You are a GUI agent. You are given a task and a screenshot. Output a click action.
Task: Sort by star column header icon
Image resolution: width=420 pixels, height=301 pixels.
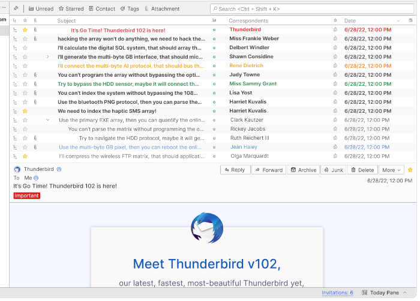click(25, 20)
